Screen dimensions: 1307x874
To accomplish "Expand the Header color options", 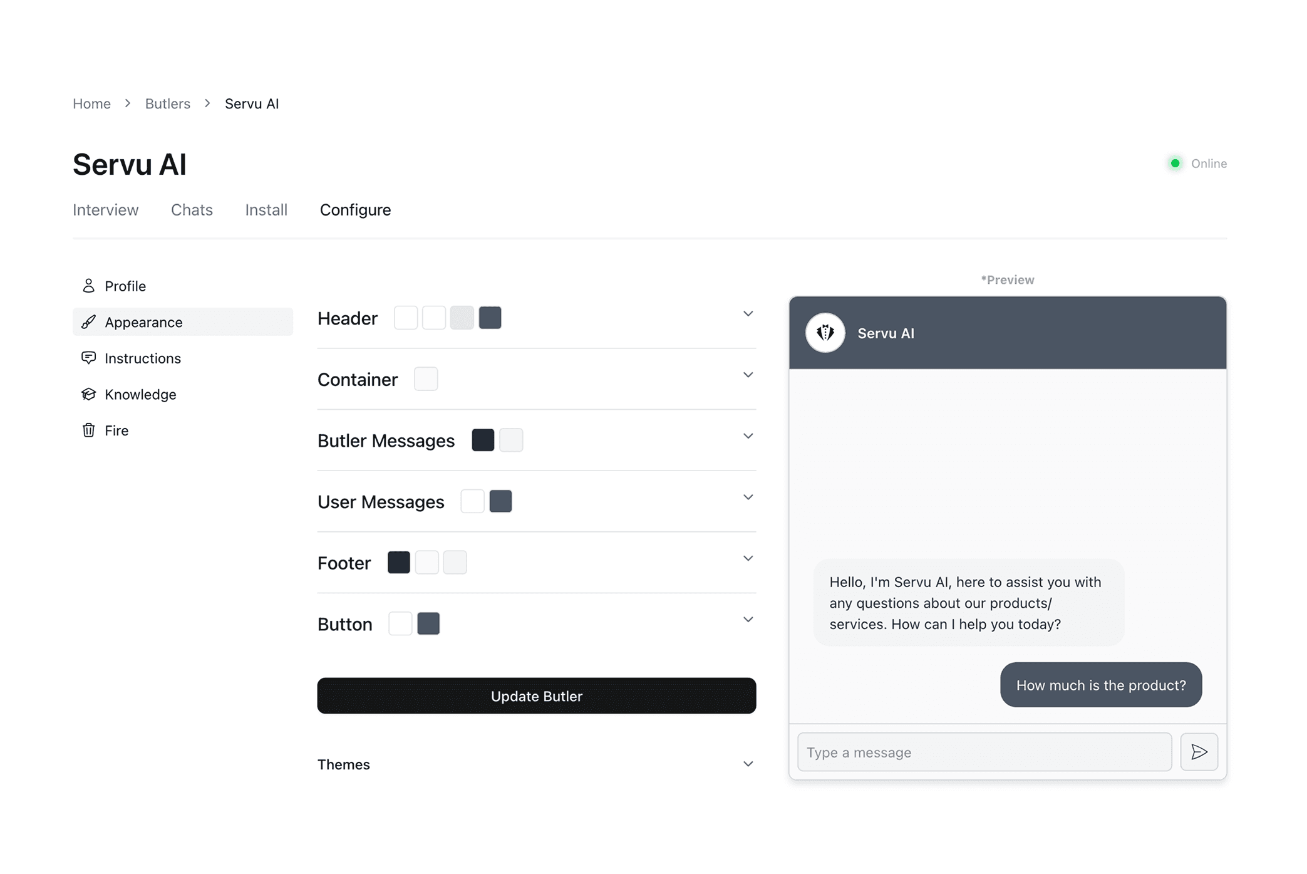I will 748,313.
